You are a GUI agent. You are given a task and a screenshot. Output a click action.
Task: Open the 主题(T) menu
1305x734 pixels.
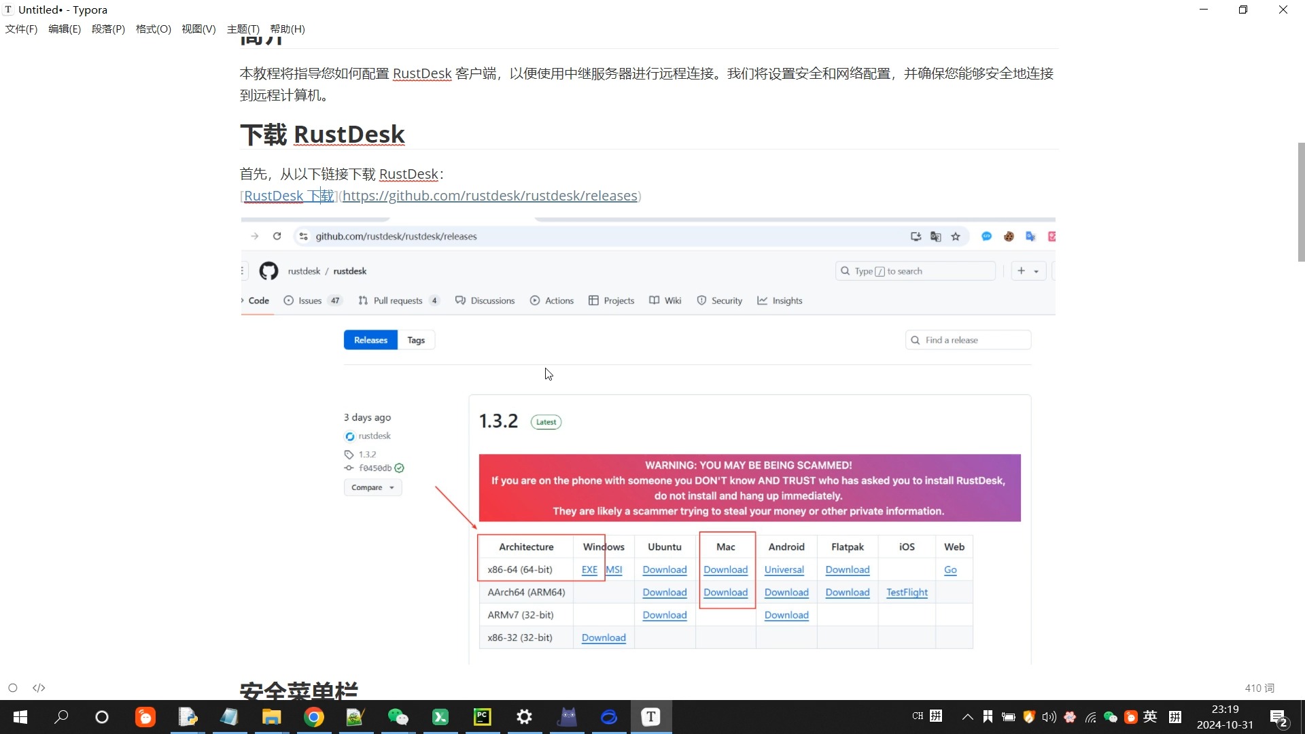click(x=243, y=29)
